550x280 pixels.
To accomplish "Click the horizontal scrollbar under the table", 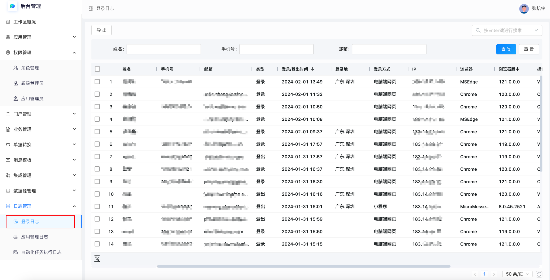I will (x=303, y=266).
